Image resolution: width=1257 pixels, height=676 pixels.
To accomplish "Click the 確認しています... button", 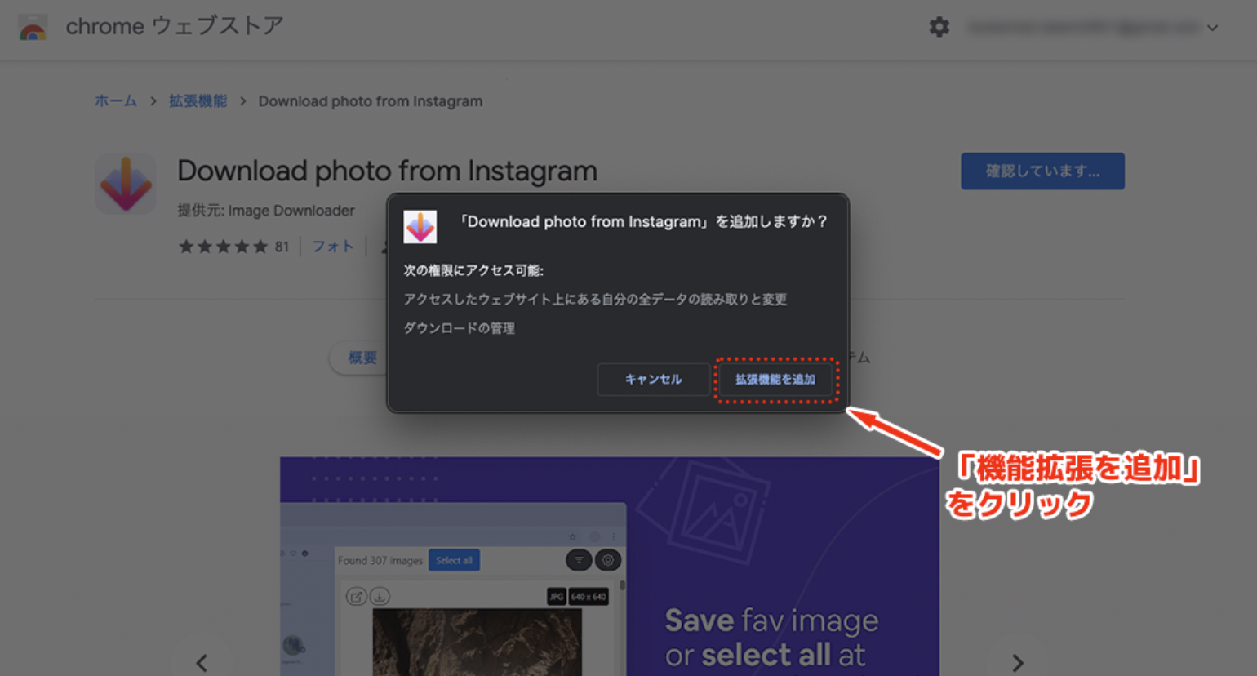I will coord(1042,171).
